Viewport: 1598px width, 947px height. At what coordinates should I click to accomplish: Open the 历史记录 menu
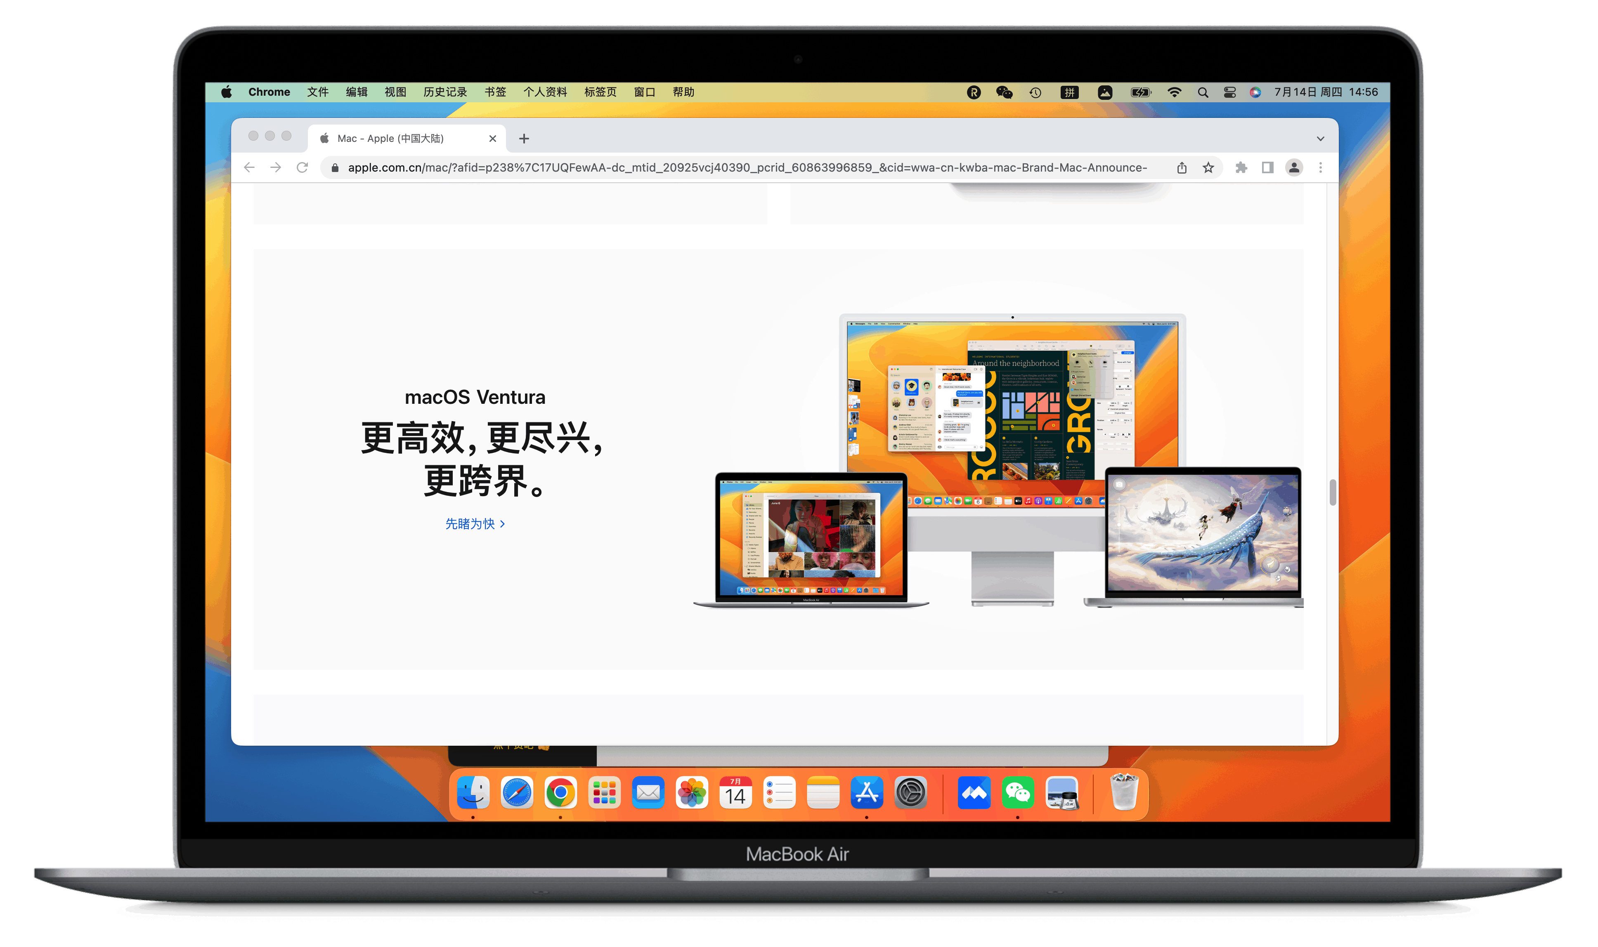[x=446, y=92]
